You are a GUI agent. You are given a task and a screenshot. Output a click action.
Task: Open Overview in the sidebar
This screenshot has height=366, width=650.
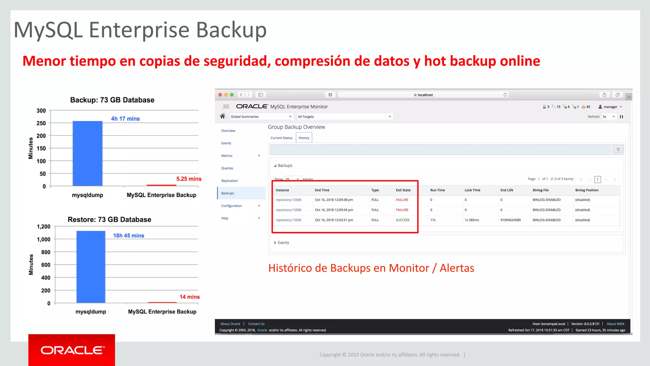[228, 131]
